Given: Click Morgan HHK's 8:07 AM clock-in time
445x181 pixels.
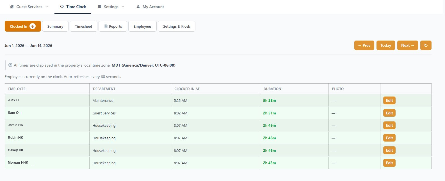Looking at the screenshot, I should 181,163.
